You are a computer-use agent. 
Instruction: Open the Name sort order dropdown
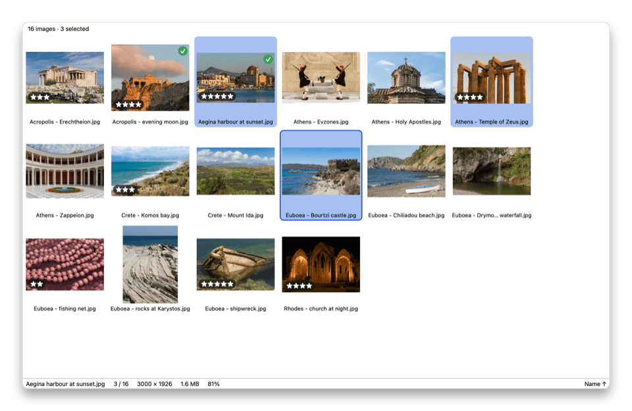[x=595, y=384]
